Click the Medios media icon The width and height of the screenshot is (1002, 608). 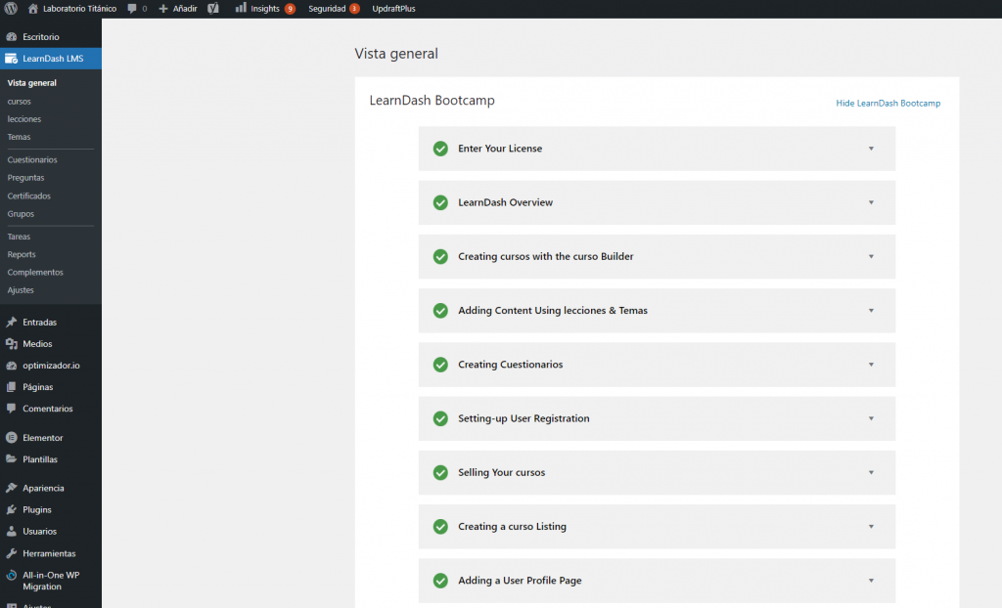click(11, 344)
